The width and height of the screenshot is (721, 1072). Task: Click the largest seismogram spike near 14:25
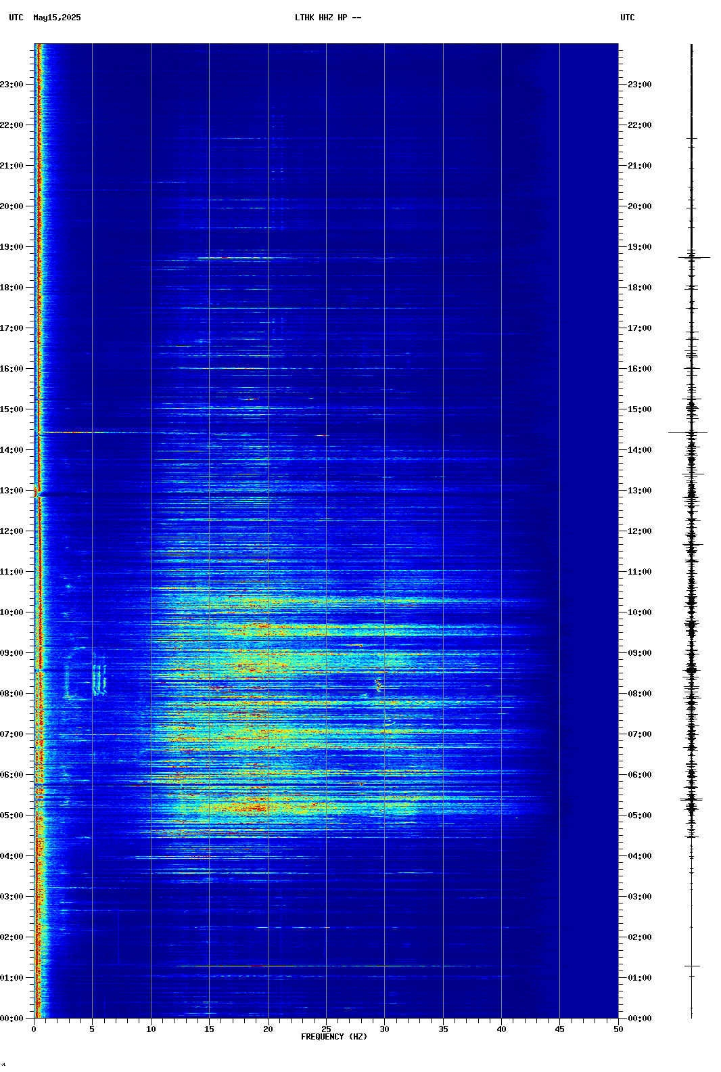689,432
